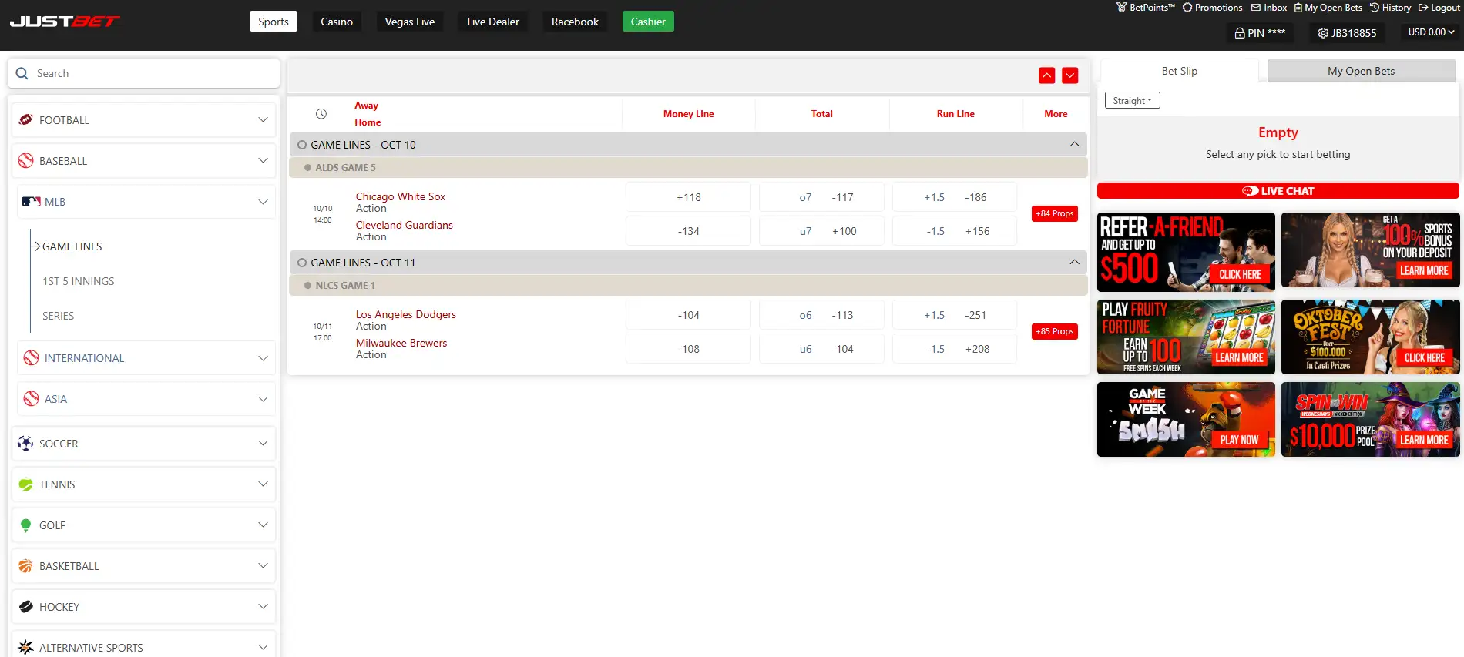Collapse the MLB section chevron

[263, 201]
